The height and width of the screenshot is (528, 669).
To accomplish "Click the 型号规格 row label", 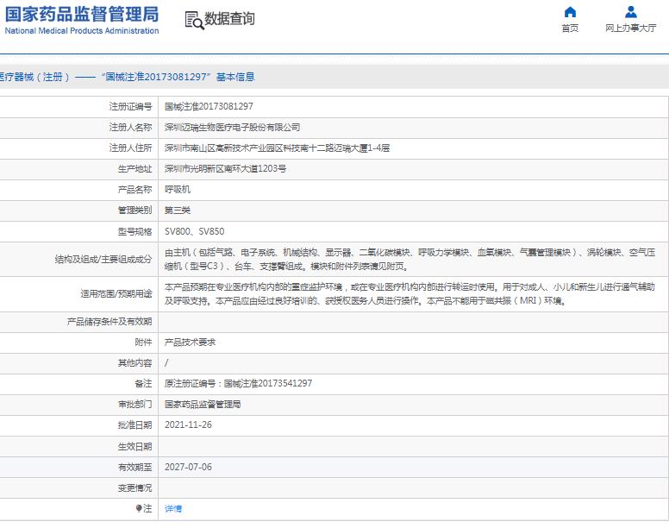I will click(134, 232).
